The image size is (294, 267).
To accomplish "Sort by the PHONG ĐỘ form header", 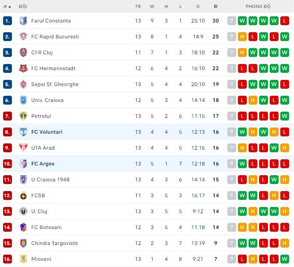I will pyautogui.click(x=258, y=7).
